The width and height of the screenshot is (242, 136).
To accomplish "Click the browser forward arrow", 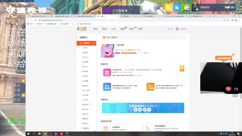I will (32, 20).
